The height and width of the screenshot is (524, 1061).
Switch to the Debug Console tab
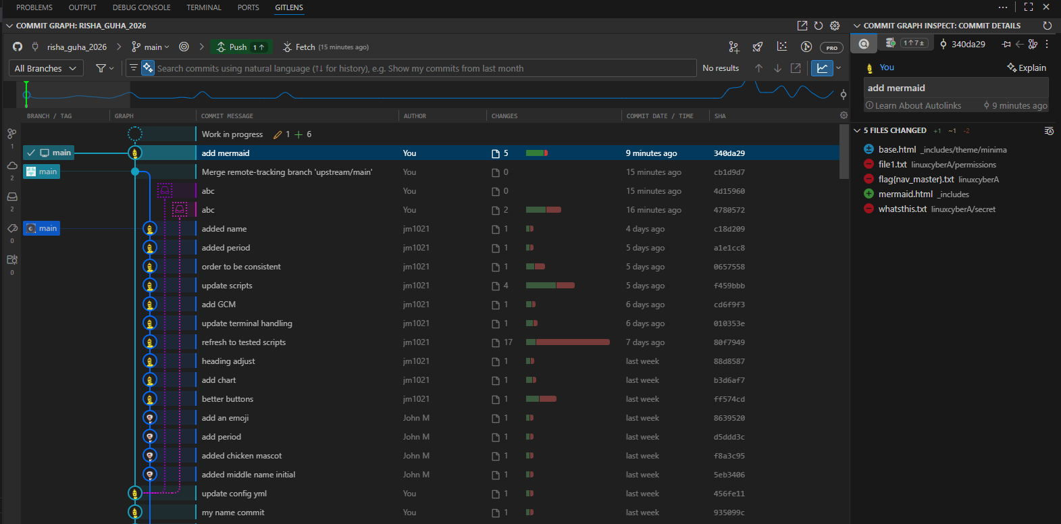pyautogui.click(x=141, y=7)
